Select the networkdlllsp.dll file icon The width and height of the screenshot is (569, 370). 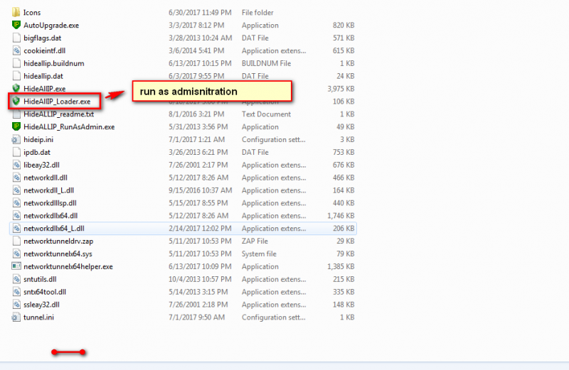(x=16, y=202)
